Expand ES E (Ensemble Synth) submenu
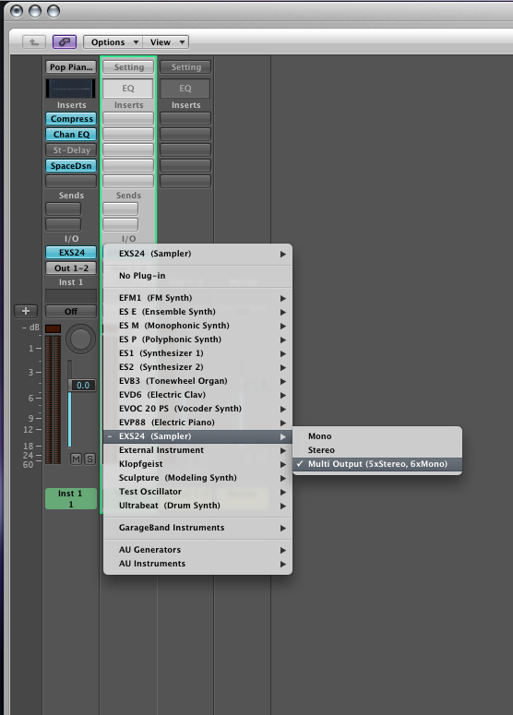This screenshot has width=513, height=715. pos(197,312)
